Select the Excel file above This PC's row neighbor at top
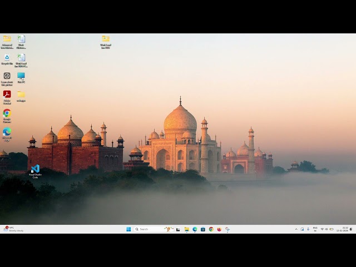The width and height of the screenshot is (356, 267). 21,42
